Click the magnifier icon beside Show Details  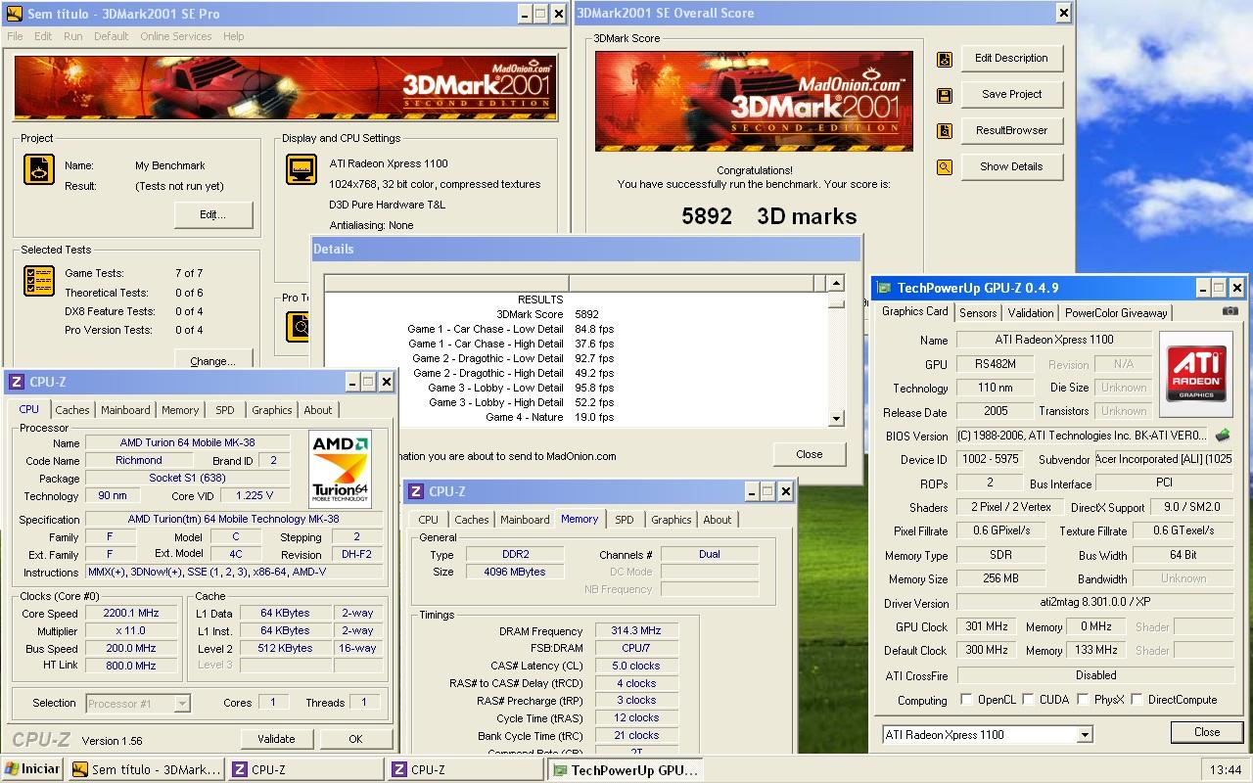945,167
